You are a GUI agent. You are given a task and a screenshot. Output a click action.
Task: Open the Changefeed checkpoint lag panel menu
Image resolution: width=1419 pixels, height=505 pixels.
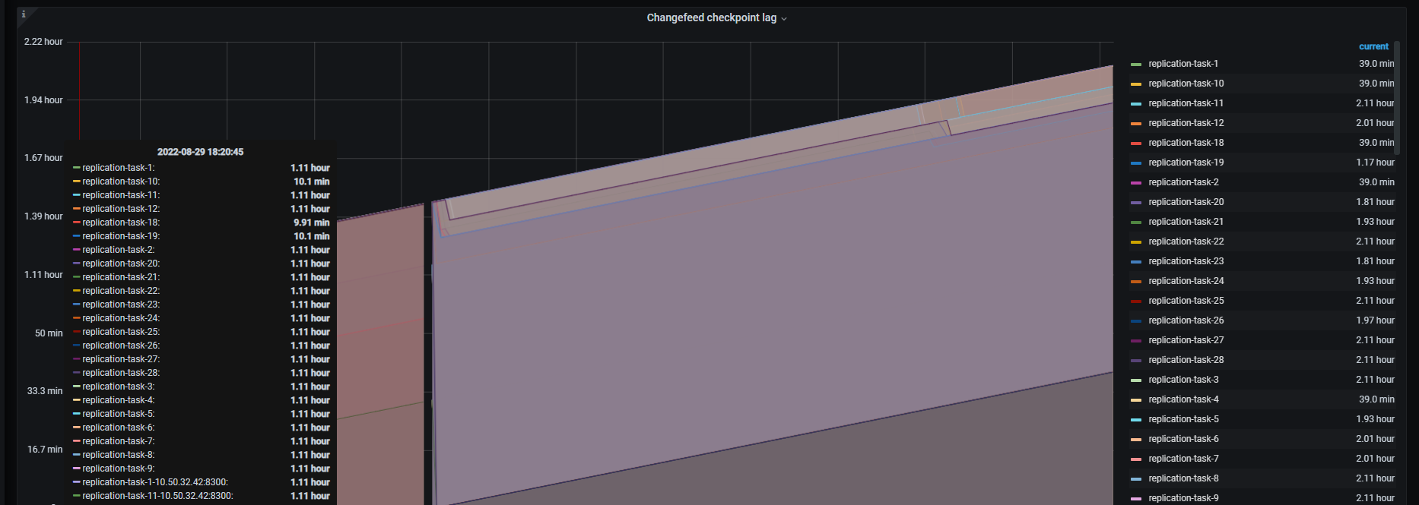tap(711, 17)
